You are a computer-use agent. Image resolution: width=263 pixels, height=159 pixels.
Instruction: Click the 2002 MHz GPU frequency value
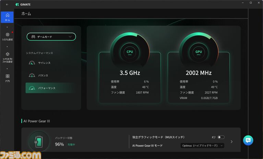tap(199, 73)
